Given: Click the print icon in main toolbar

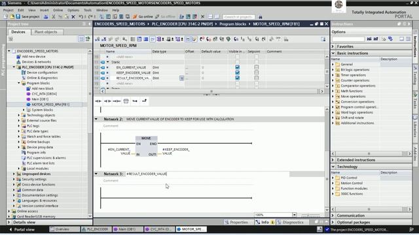Looking at the screenshot, I should click(x=46, y=16).
